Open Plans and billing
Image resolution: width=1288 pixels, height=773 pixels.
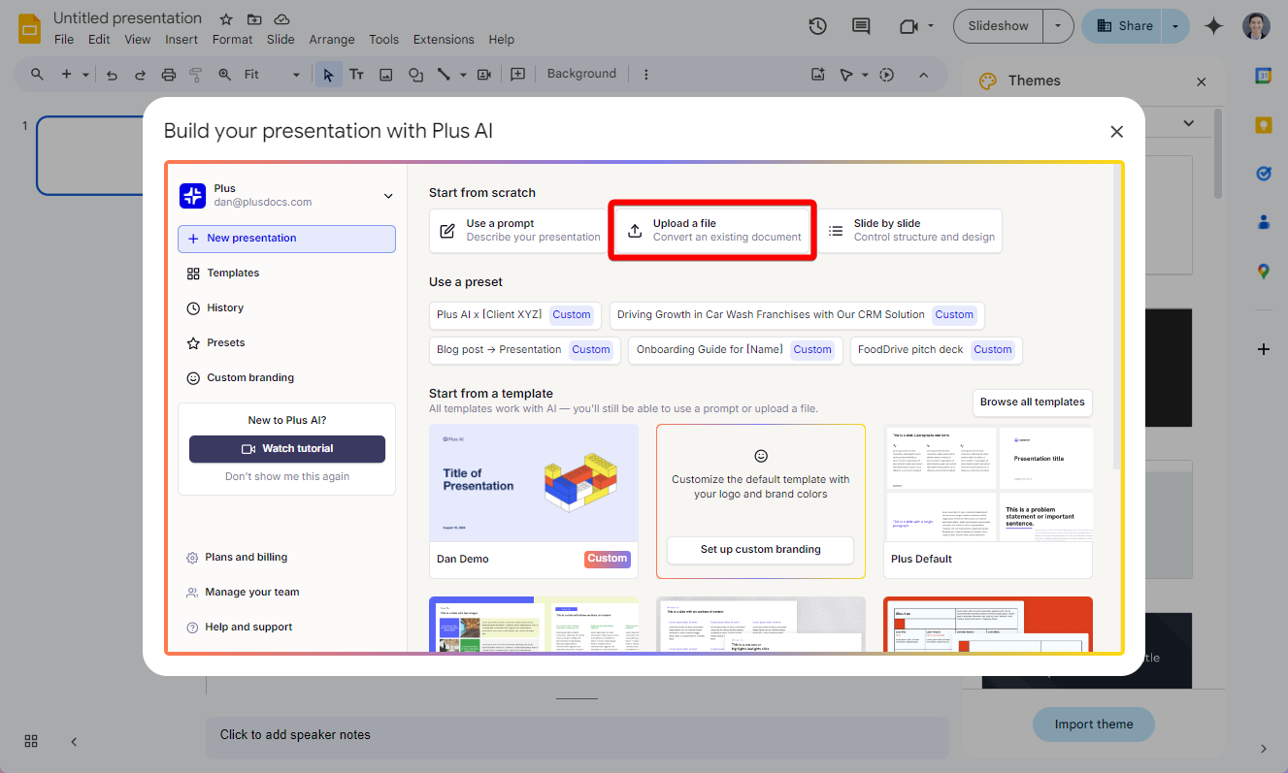[x=246, y=558]
